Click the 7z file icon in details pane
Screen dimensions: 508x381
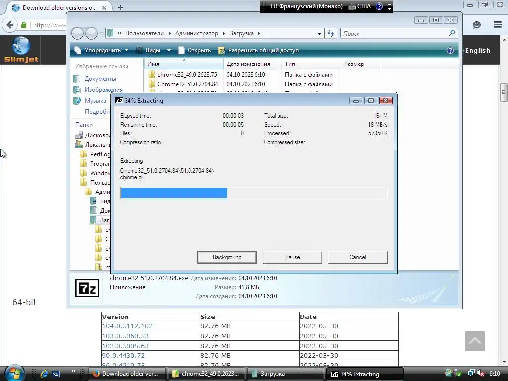(87, 288)
